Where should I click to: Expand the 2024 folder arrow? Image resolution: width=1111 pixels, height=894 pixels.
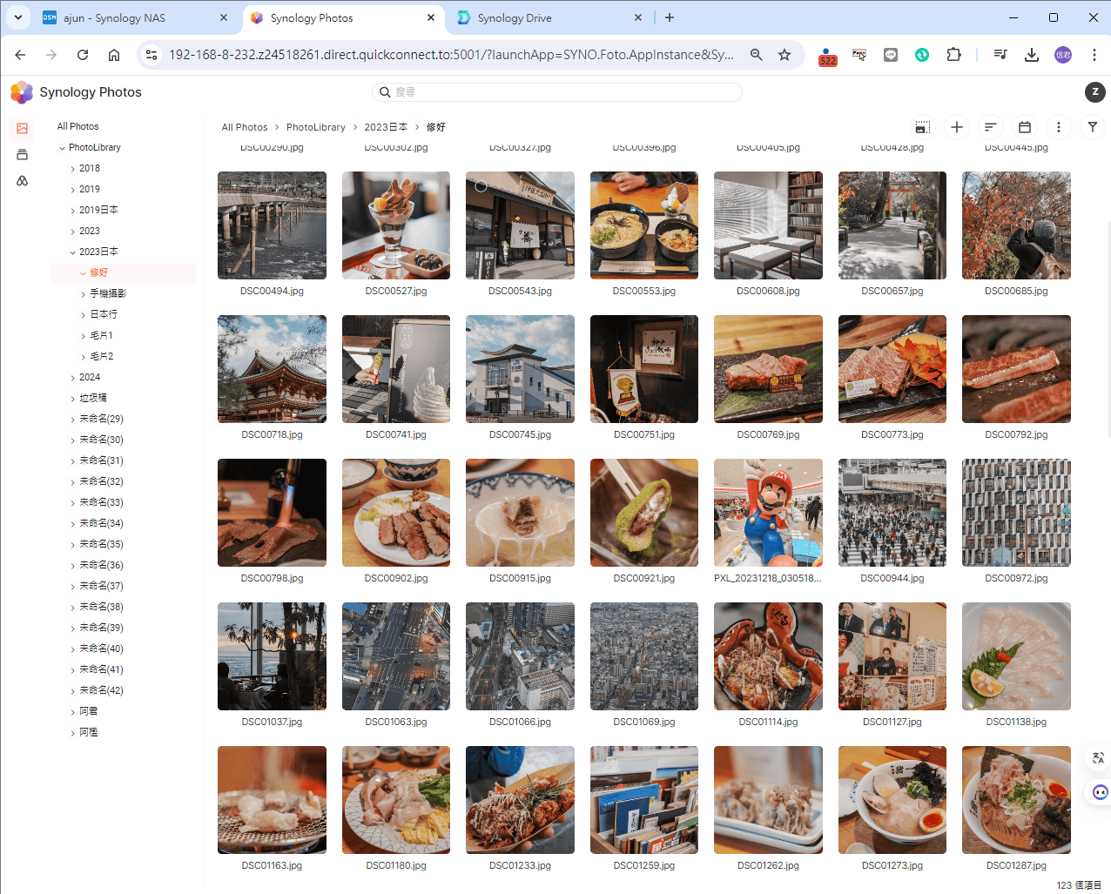[x=72, y=378]
